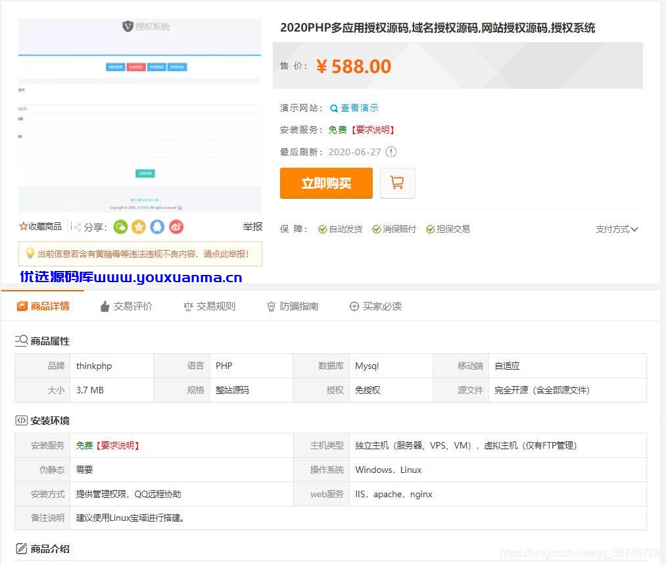Click the 商品介绍 edit icon
Image resolution: width=666 pixels, height=565 pixels.
(21, 549)
